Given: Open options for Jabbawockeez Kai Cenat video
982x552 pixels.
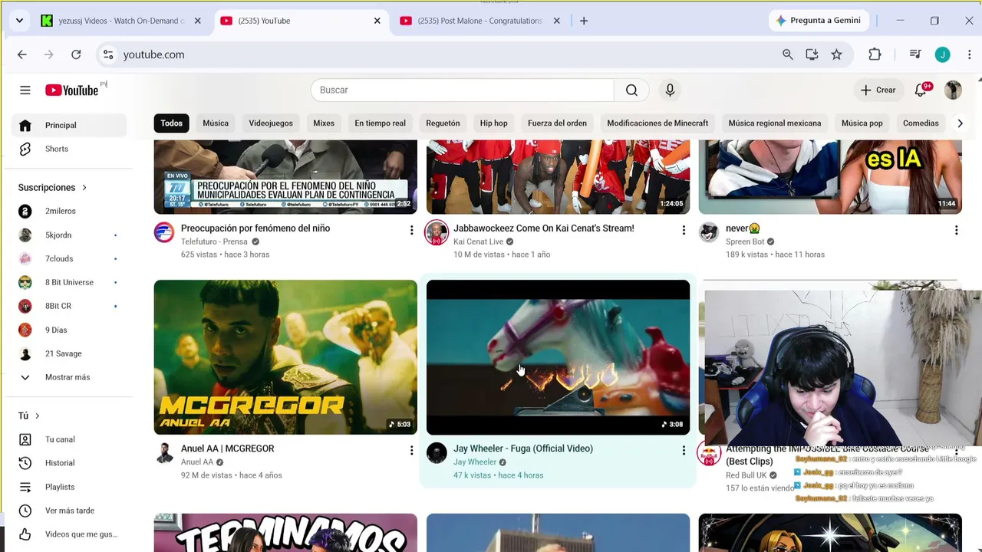Looking at the screenshot, I should click(684, 230).
